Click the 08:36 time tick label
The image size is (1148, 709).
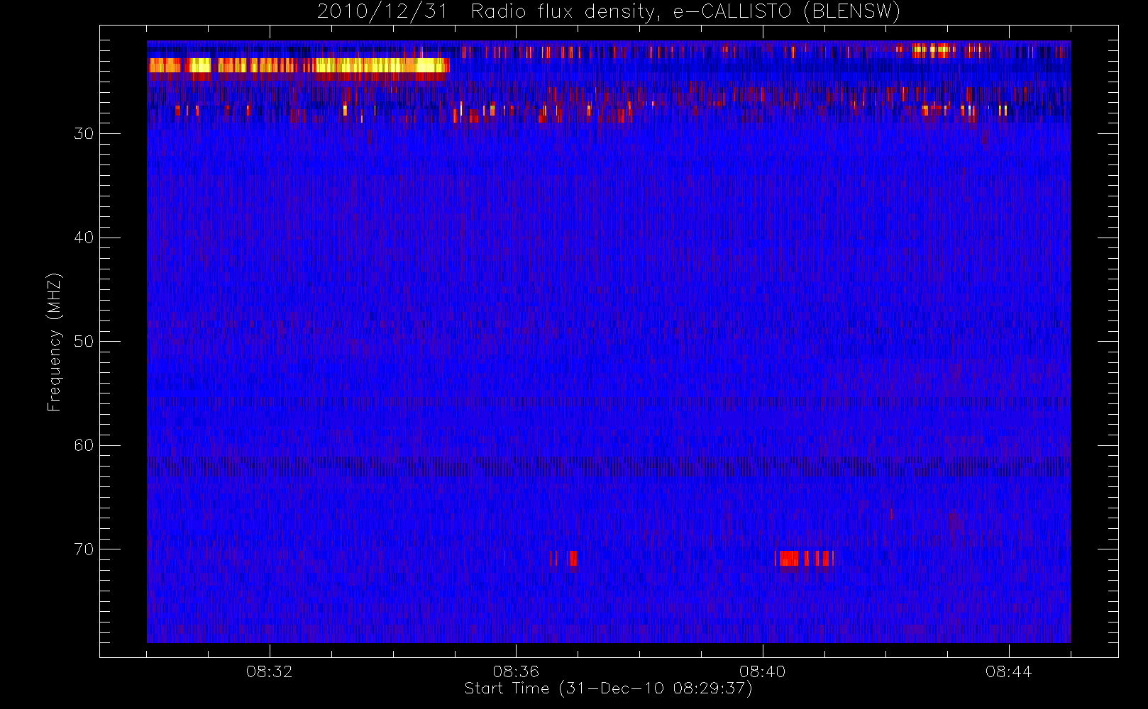(x=516, y=671)
